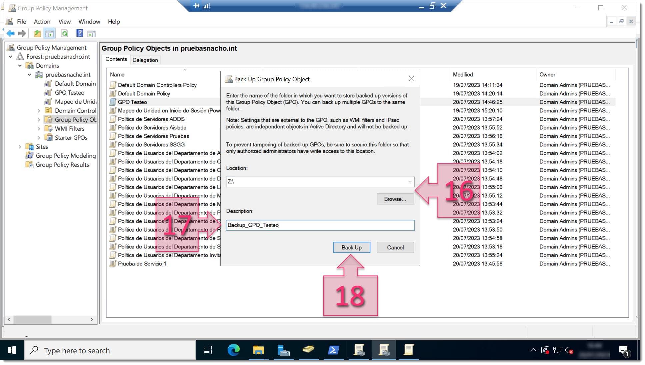Select Group Policy Modeling node
This screenshot has width=645, height=365.
(x=66, y=156)
